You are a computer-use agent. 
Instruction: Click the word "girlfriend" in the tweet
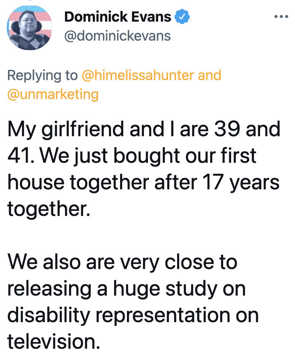[x=82, y=130]
